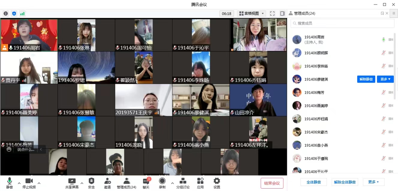The width and height of the screenshot is (398, 191).
Task: Click the 邀请 invite icon
Action: [107, 183]
